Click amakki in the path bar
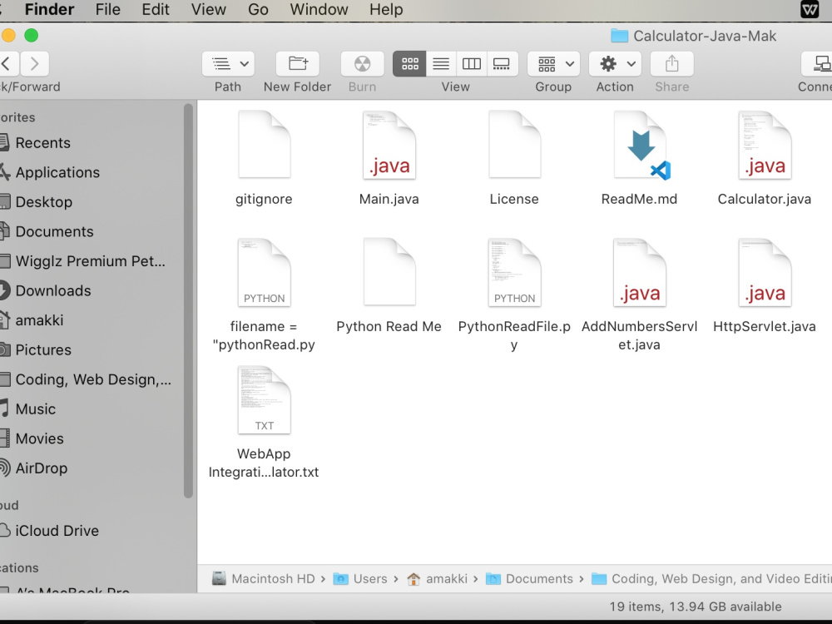The image size is (832, 624). [x=438, y=579]
